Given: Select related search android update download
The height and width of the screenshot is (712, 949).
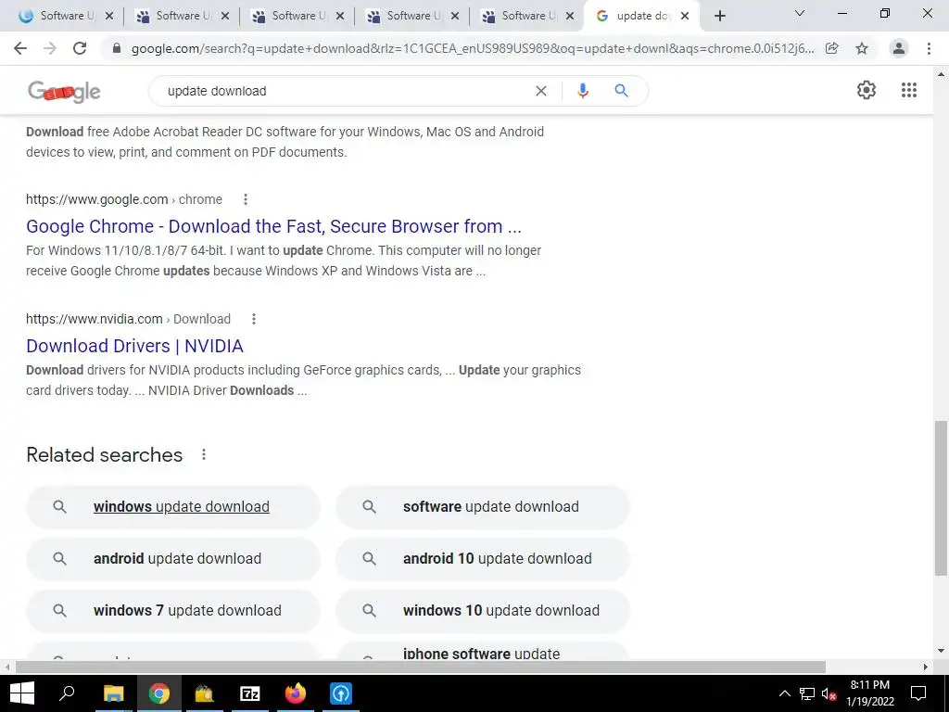Looking at the screenshot, I should [x=173, y=558].
